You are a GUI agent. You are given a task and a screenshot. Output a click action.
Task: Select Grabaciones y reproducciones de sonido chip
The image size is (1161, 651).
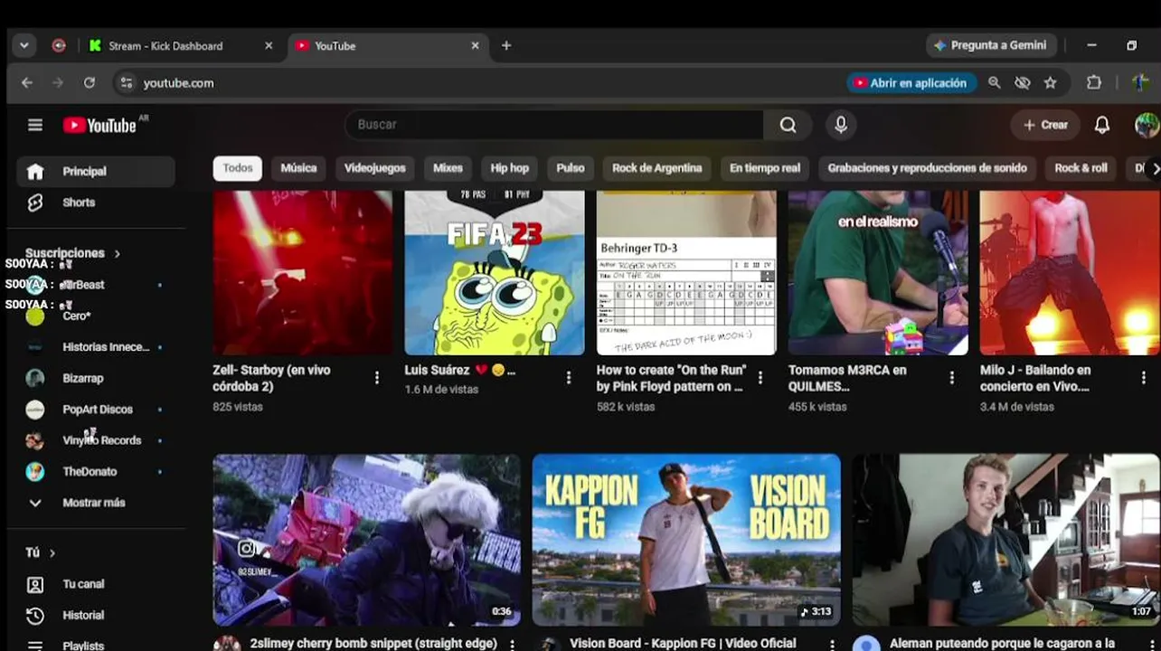(x=928, y=168)
